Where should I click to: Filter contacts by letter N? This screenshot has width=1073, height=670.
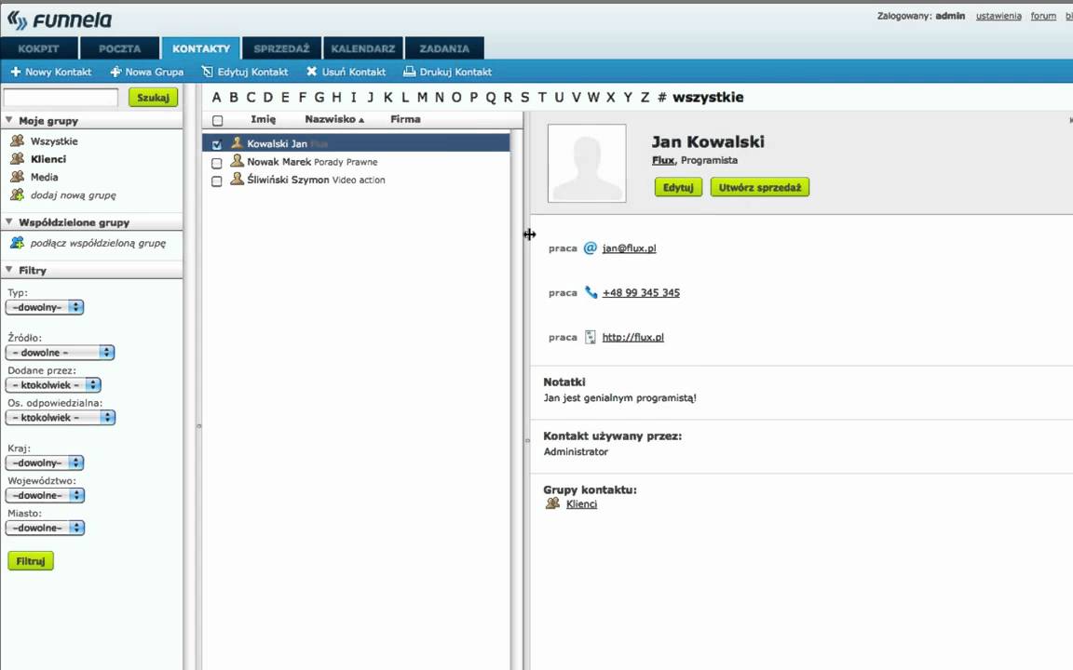[440, 97]
